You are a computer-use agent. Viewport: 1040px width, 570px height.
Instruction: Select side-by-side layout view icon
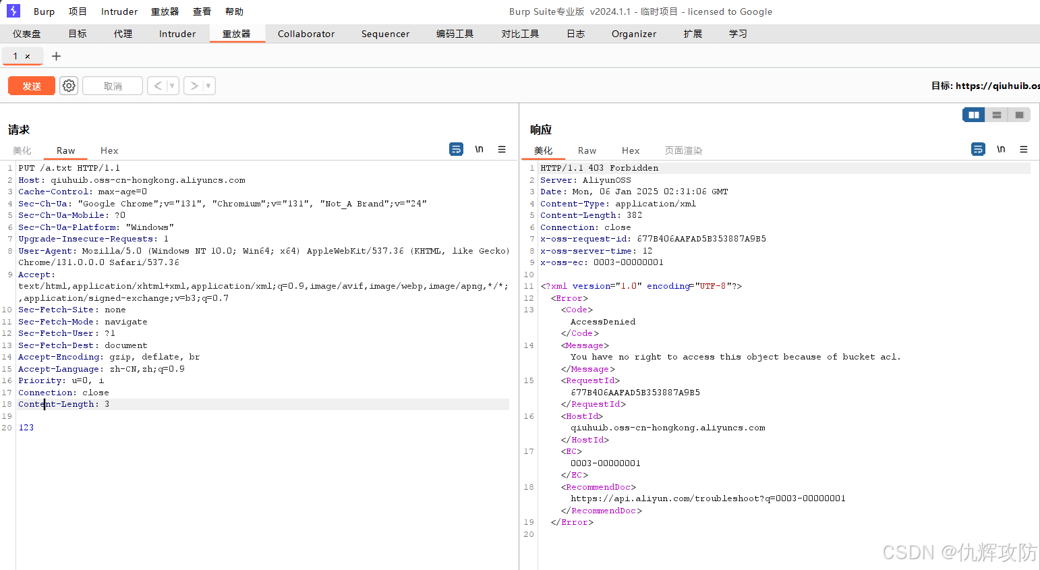tap(974, 115)
